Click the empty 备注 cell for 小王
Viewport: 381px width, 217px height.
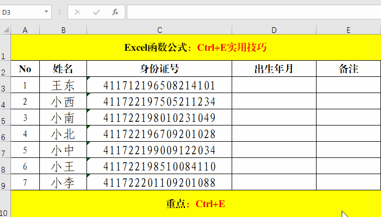[x=349, y=166]
